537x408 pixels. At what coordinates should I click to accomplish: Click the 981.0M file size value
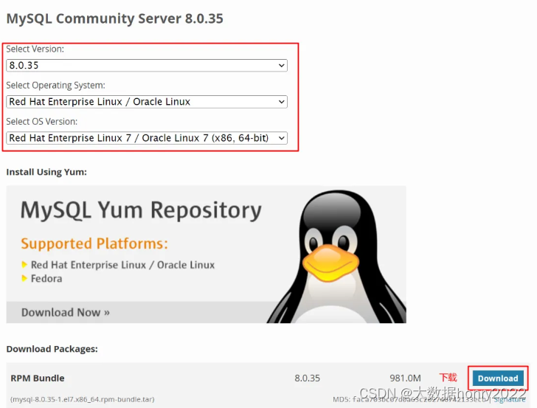405,378
